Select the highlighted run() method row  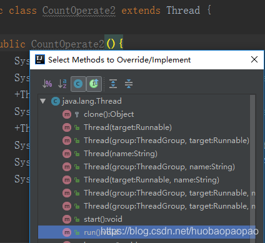pos(147,232)
